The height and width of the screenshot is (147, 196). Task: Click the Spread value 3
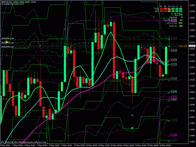(182, 17)
